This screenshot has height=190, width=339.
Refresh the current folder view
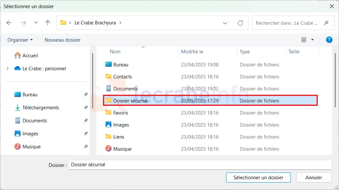240,23
